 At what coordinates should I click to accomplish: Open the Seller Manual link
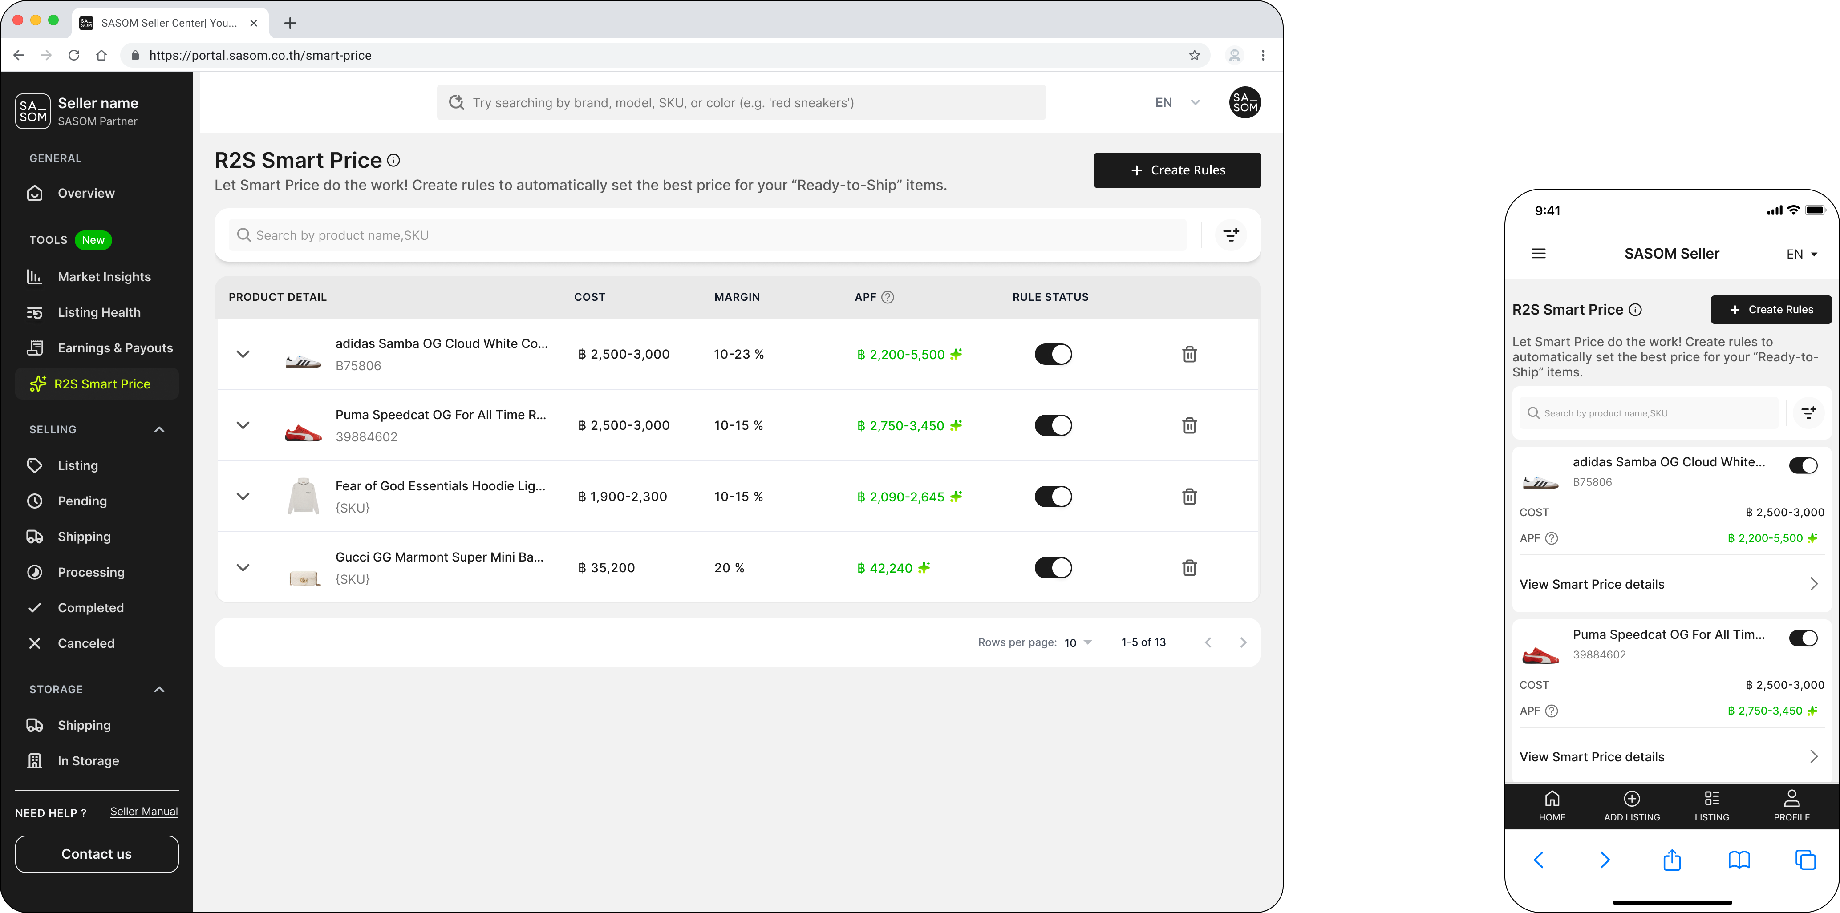point(144,812)
